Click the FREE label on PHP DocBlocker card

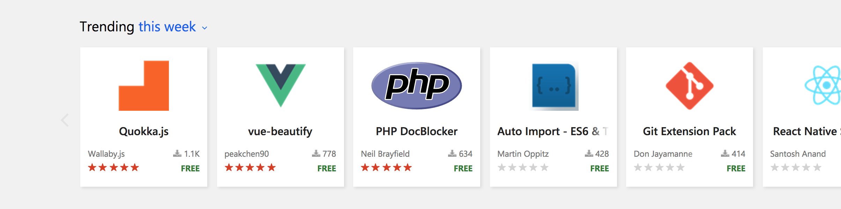(x=463, y=169)
